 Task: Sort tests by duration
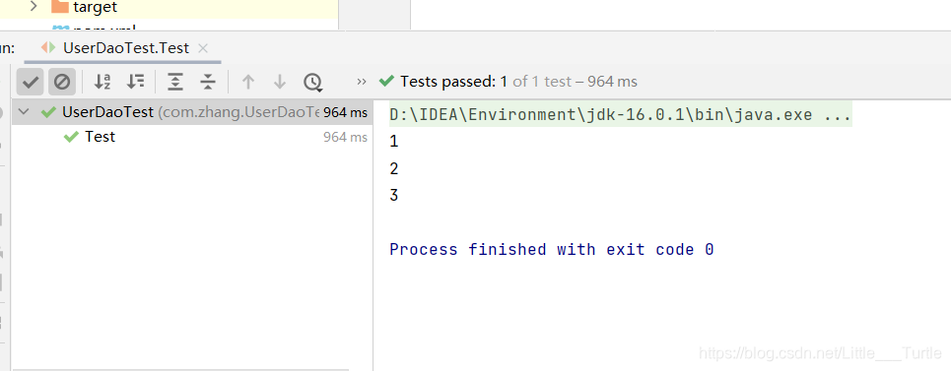[x=135, y=82]
